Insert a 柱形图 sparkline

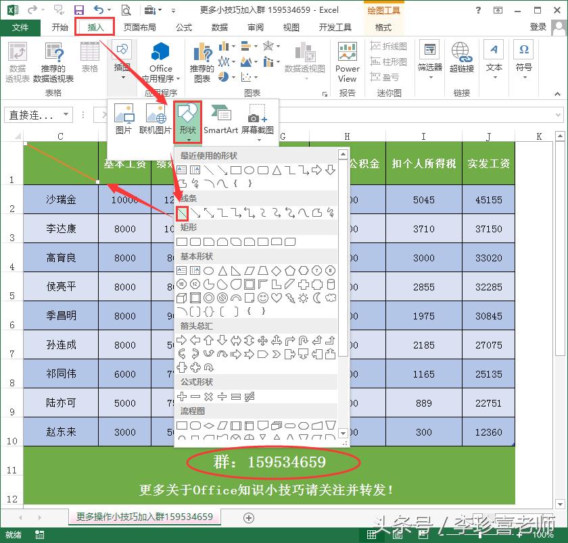click(391, 60)
